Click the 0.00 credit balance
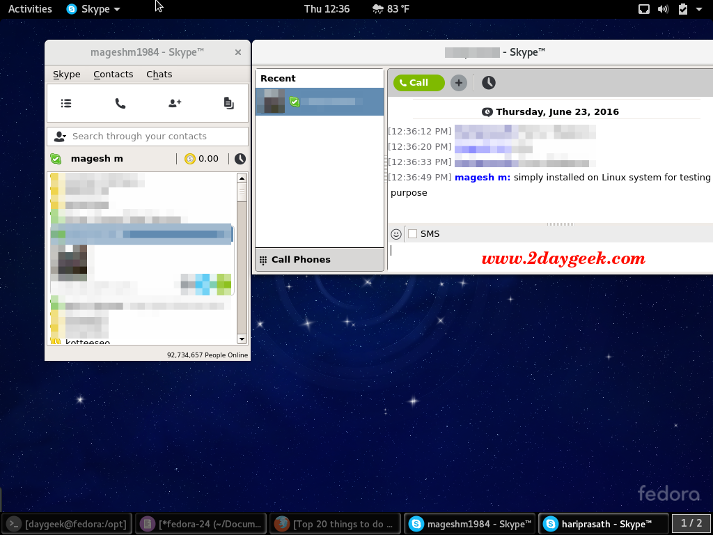This screenshot has width=713, height=535. click(208, 159)
